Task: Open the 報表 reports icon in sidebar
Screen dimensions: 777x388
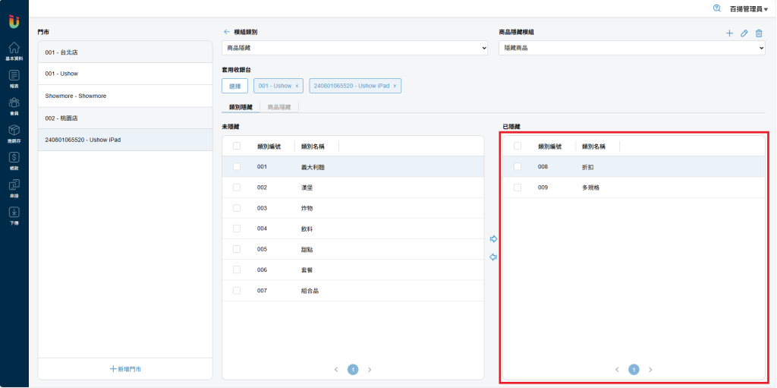Action: [14, 77]
